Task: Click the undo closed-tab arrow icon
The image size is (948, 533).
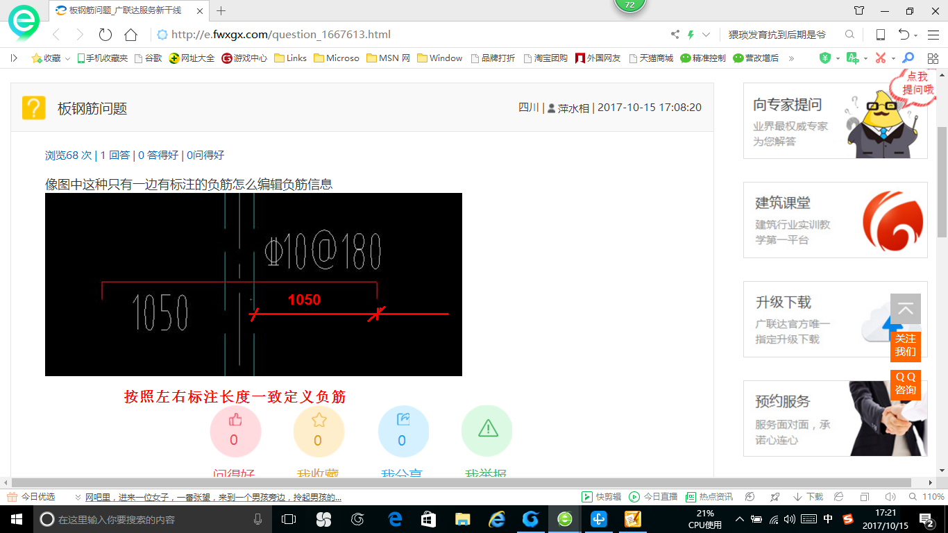Action: click(x=904, y=35)
